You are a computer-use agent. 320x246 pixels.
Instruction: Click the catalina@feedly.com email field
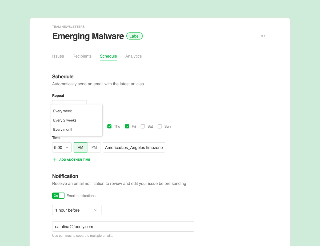[x=123, y=226]
